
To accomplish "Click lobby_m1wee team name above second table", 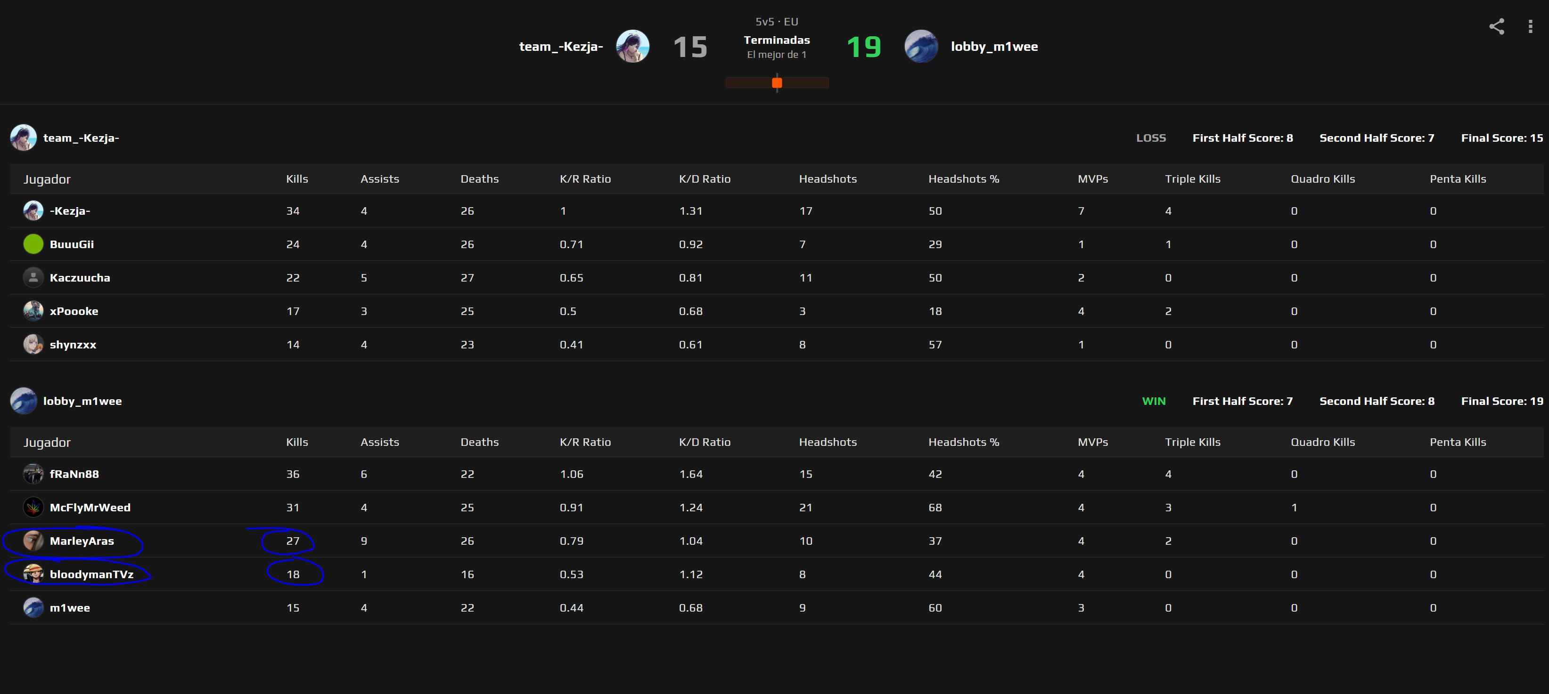I will (x=82, y=401).
